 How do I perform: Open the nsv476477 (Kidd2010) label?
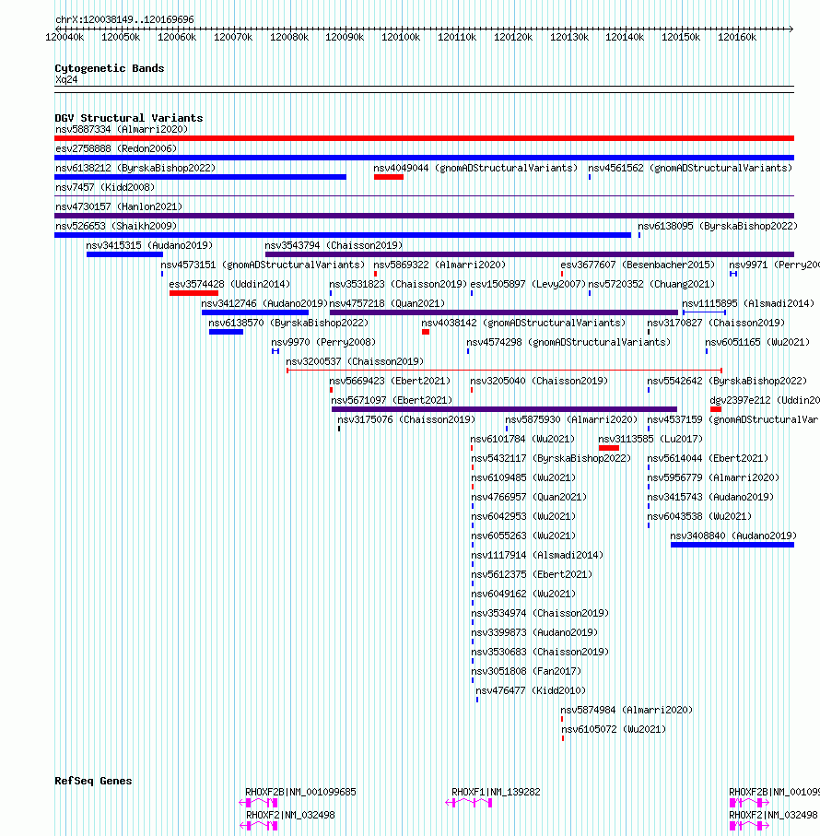[531, 691]
